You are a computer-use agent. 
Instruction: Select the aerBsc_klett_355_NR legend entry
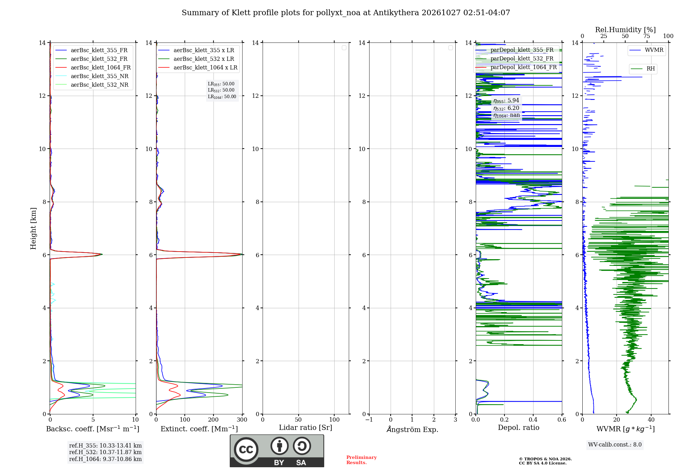coord(92,76)
